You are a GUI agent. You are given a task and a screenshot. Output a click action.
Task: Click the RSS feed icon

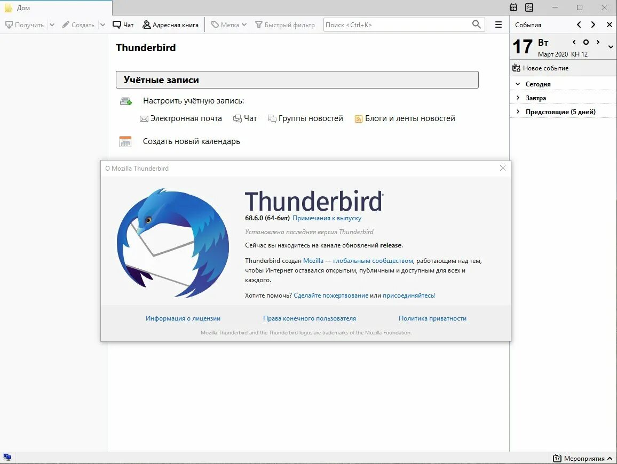click(x=359, y=119)
